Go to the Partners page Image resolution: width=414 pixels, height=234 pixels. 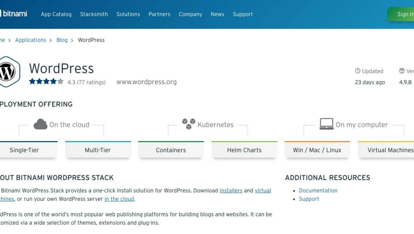tap(159, 14)
